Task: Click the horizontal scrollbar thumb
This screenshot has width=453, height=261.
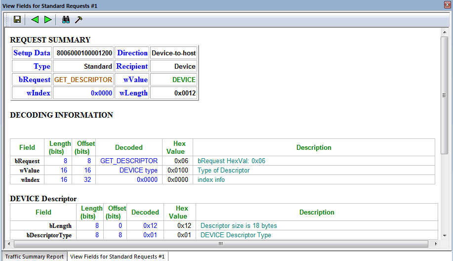Action: coord(221,244)
